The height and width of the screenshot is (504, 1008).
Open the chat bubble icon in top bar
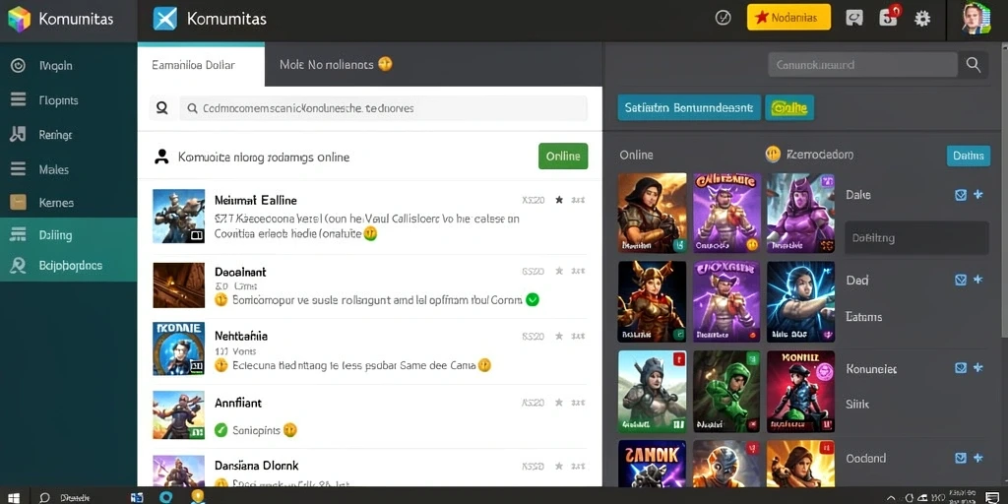[854, 18]
